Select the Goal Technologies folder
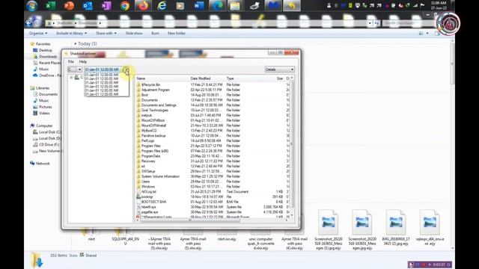 click(x=155, y=110)
